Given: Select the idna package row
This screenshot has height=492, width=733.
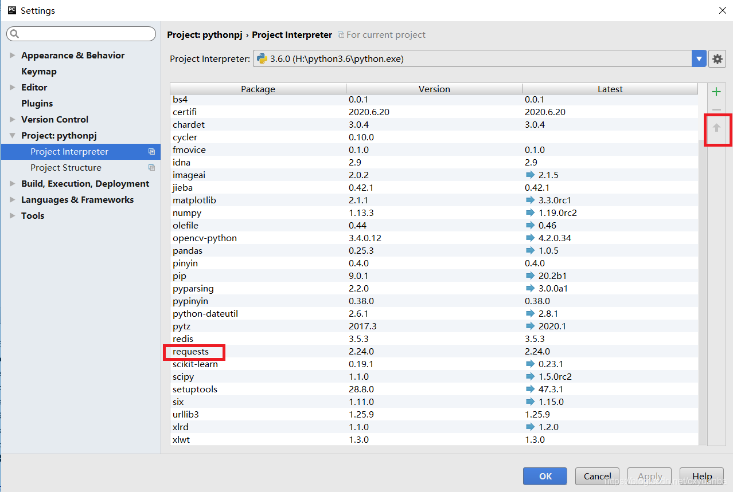Looking at the screenshot, I should click(434, 162).
